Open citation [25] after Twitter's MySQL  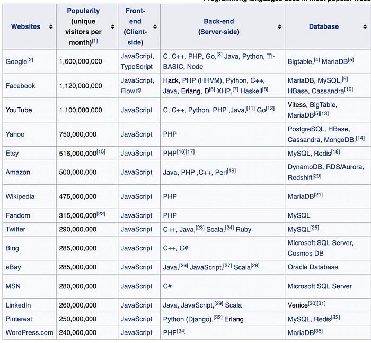coord(314,228)
